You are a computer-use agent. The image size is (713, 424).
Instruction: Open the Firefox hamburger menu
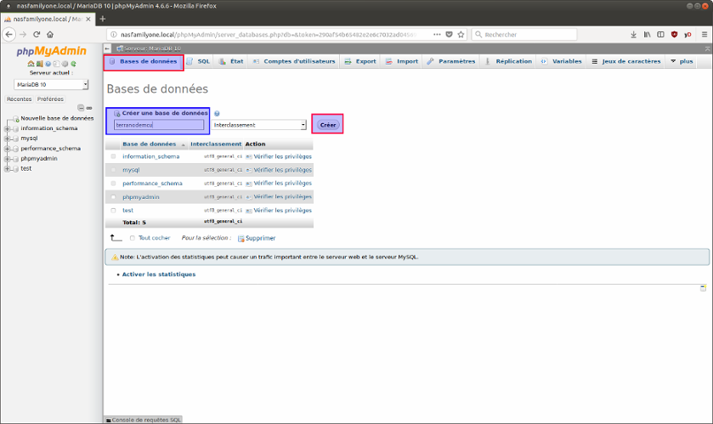click(705, 35)
